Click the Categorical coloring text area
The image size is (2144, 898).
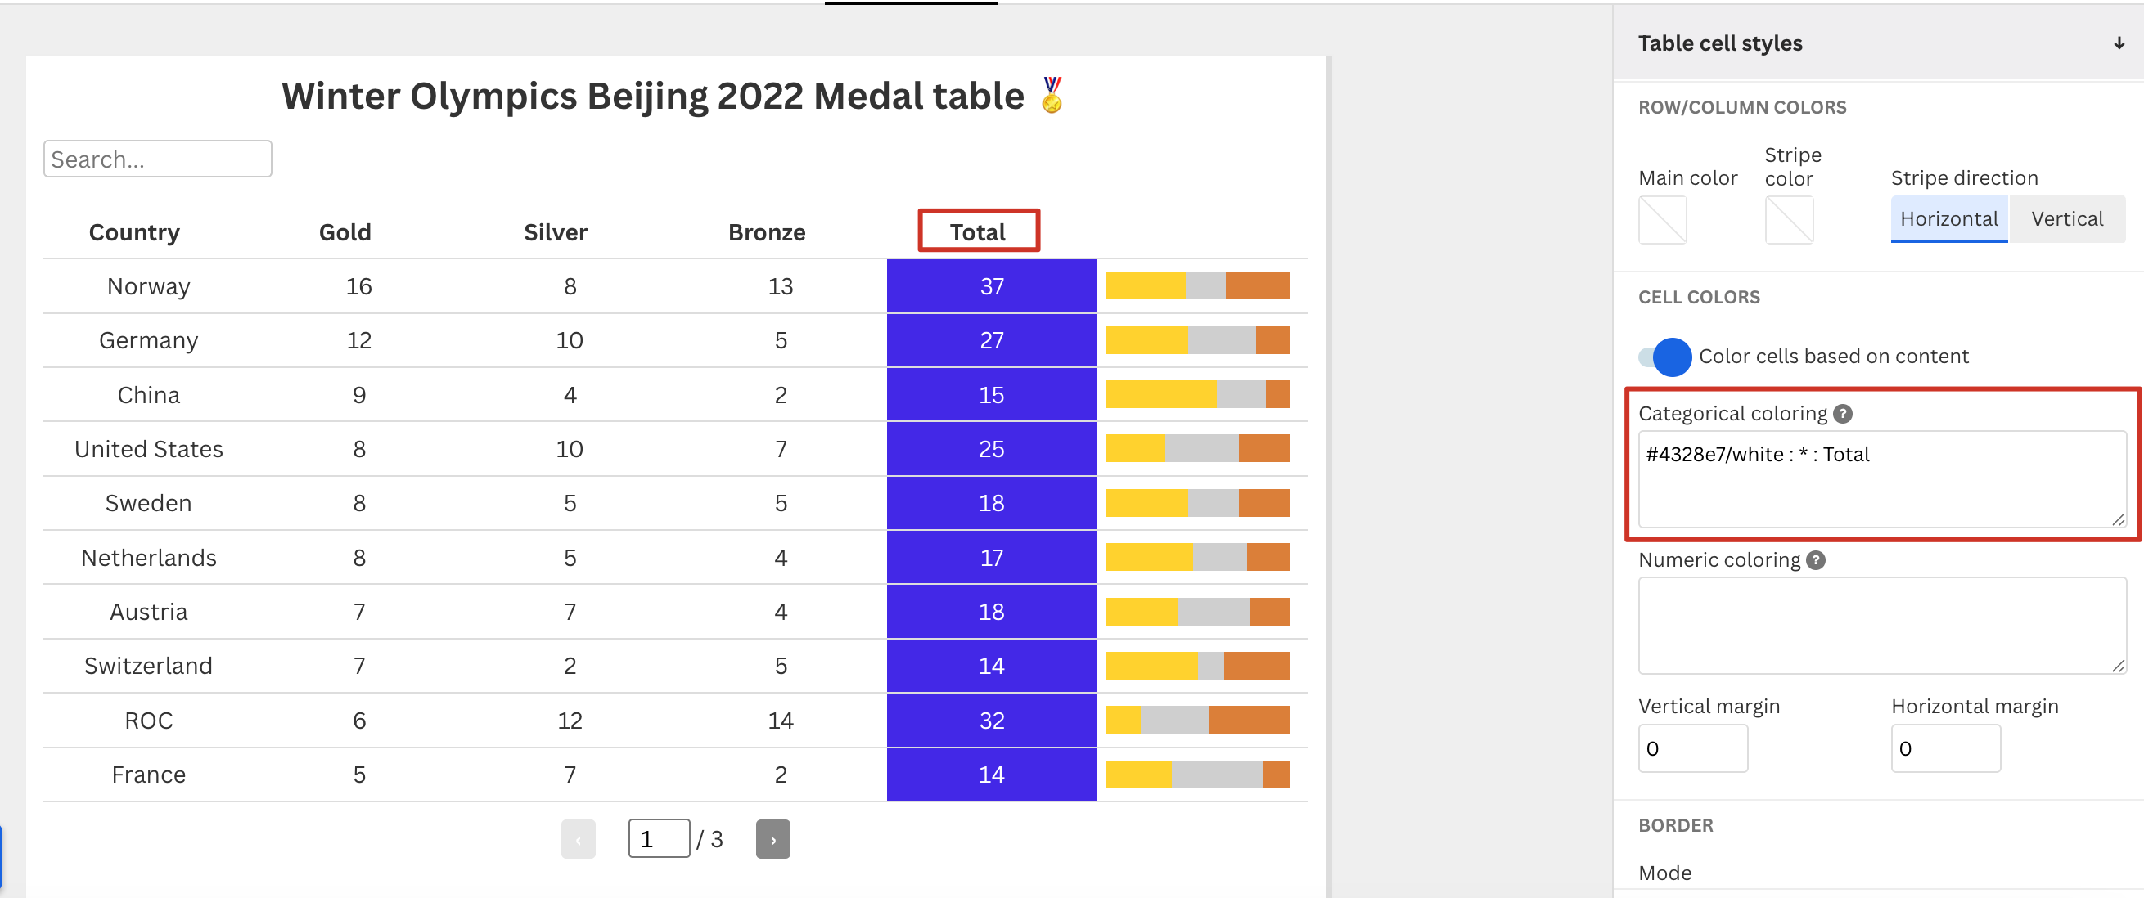pos(1882,479)
